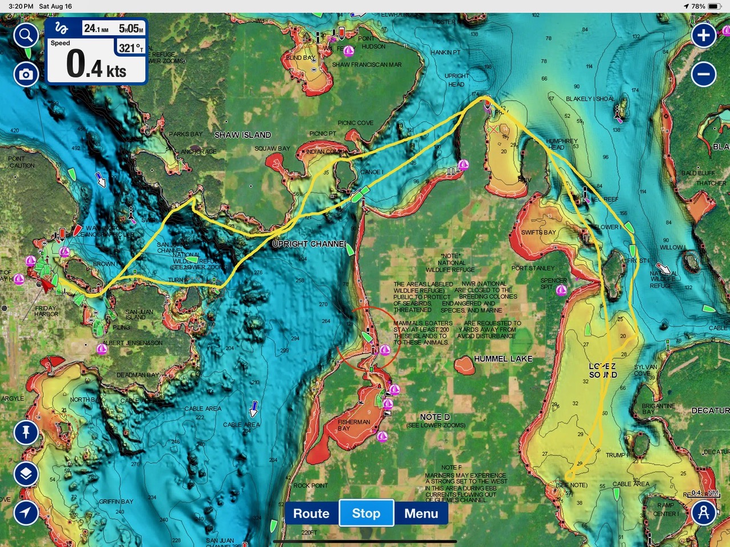The width and height of the screenshot is (730, 547).
Task: Tap the search magnifier icon
Action: click(x=26, y=36)
